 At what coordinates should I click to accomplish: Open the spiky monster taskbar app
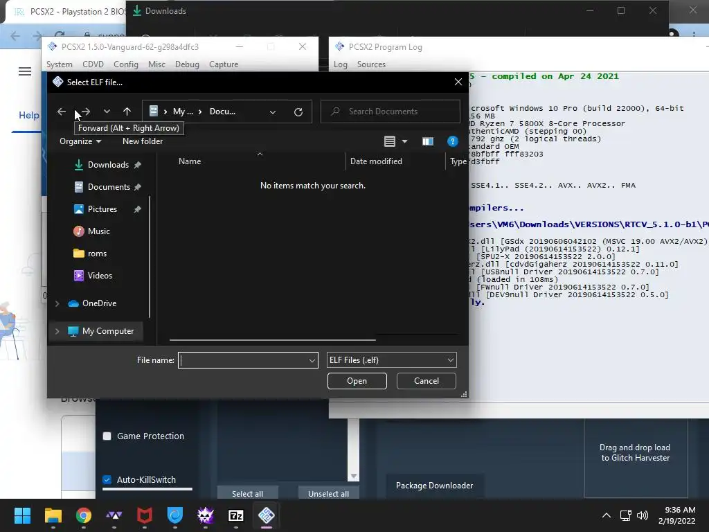(205, 515)
